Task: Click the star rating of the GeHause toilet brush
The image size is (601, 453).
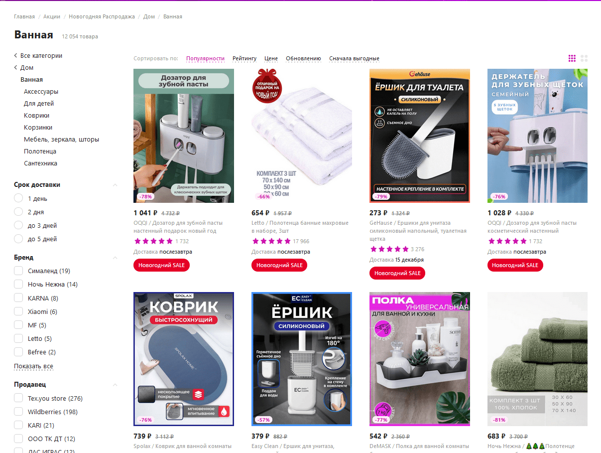Action: coord(389,249)
